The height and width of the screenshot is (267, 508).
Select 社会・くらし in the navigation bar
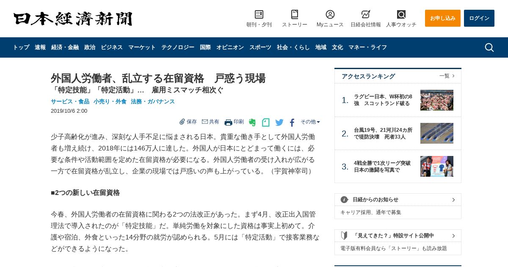point(293,47)
